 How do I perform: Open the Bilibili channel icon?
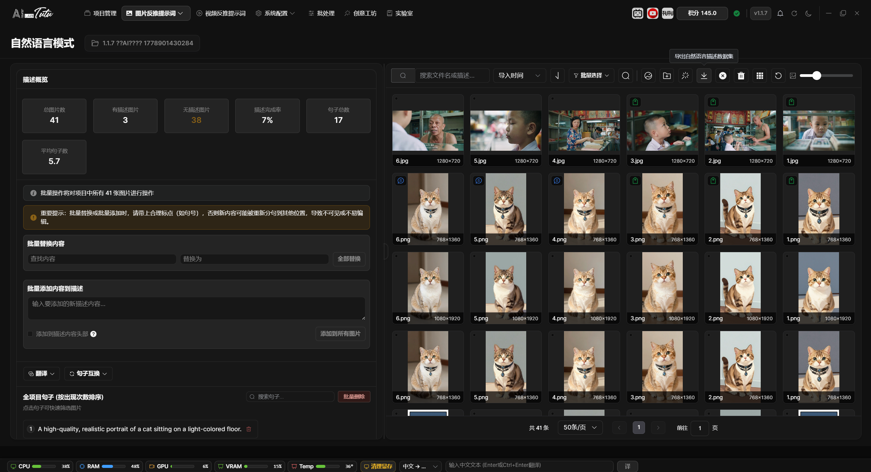pos(637,13)
